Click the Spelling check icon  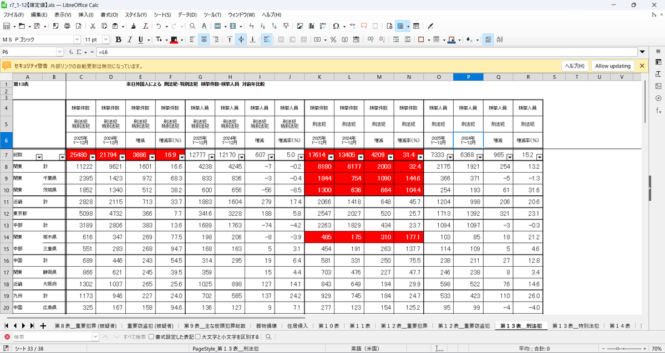coord(204,26)
